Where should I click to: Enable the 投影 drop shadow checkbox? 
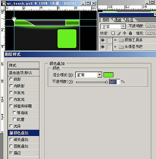11,79
